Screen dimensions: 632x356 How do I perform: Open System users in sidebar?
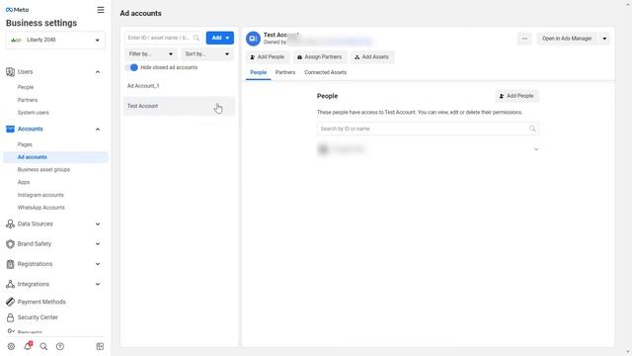tap(33, 113)
